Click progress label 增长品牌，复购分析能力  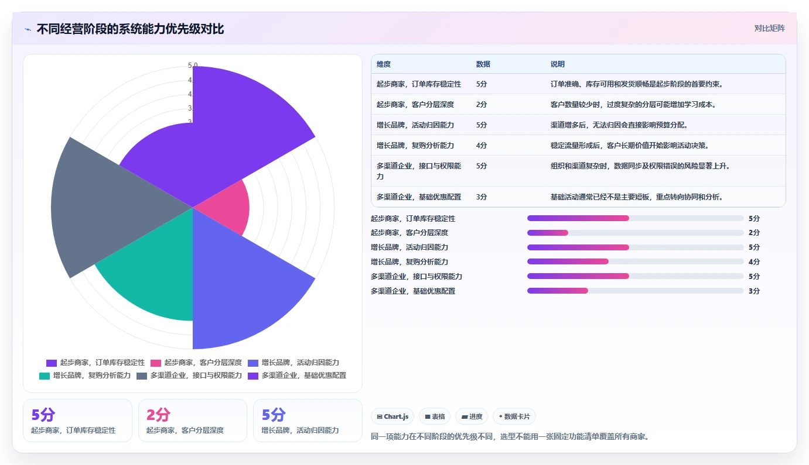pyautogui.click(x=409, y=262)
